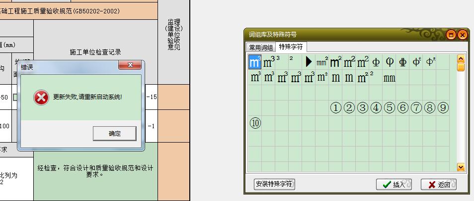Click the 返回 button
474x201 pixels.
438,185
